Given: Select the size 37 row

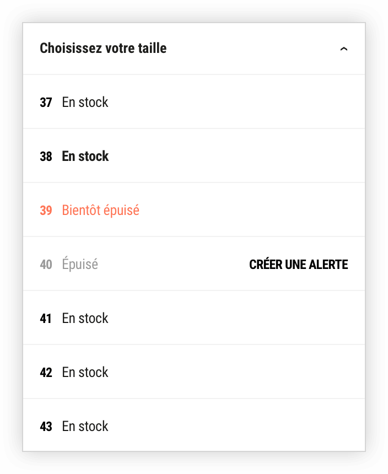Looking at the screenshot, I should click(194, 101).
